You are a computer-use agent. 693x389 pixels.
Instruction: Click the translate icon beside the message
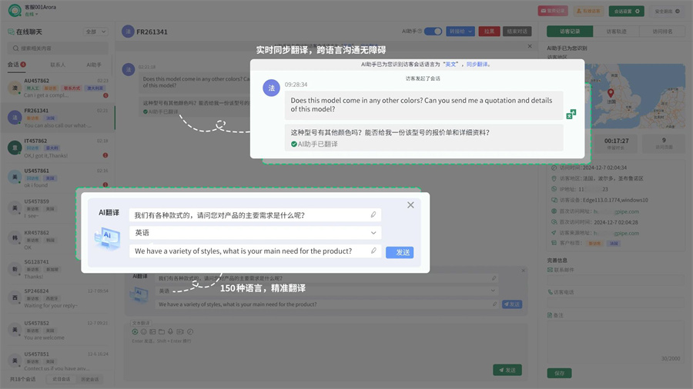click(571, 114)
